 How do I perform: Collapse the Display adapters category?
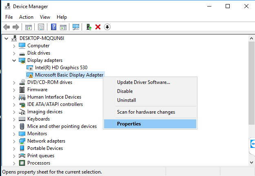pyautogui.click(x=14, y=61)
